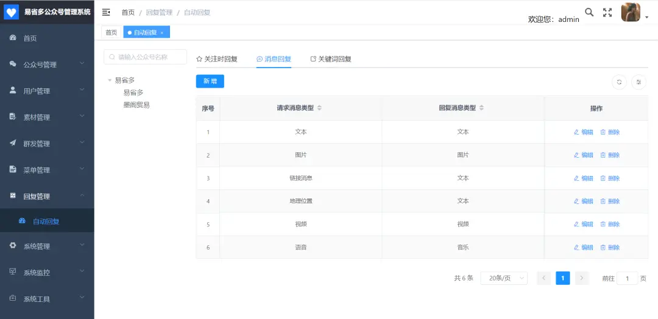Click the 系统管理 gear icon
The width and height of the screenshot is (658, 319).
13,246
